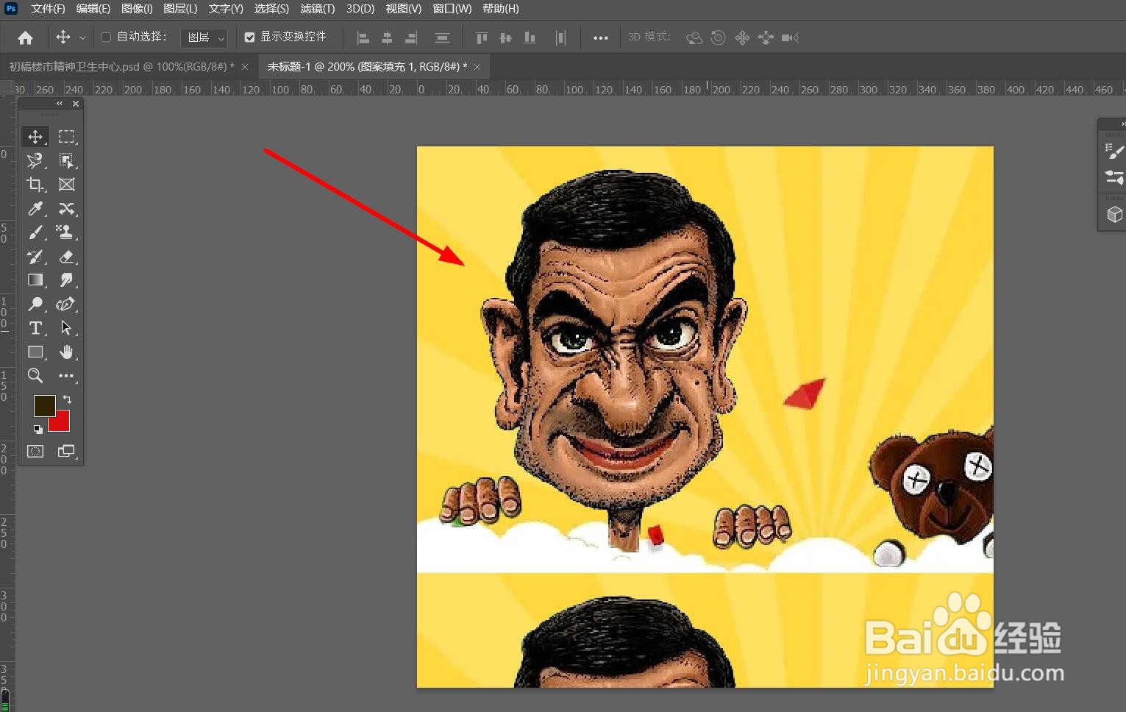Open the Edit Toolbar three-dots button
The width and height of the screenshot is (1126, 712).
point(67,376)
